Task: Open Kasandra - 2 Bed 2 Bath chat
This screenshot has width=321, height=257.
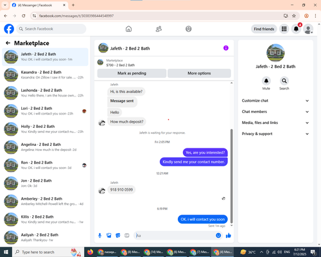Action: pos(45,75)
